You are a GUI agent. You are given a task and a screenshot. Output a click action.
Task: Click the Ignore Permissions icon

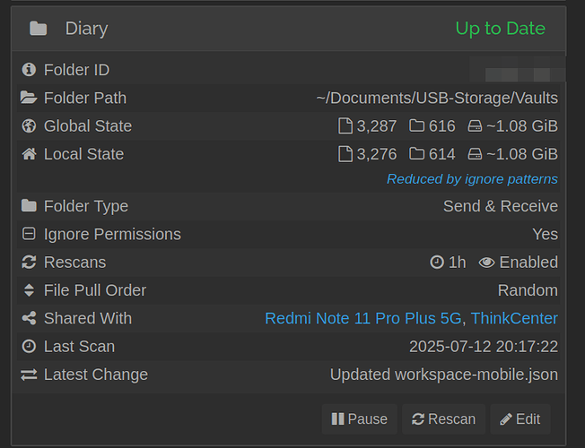pos(29,234)
